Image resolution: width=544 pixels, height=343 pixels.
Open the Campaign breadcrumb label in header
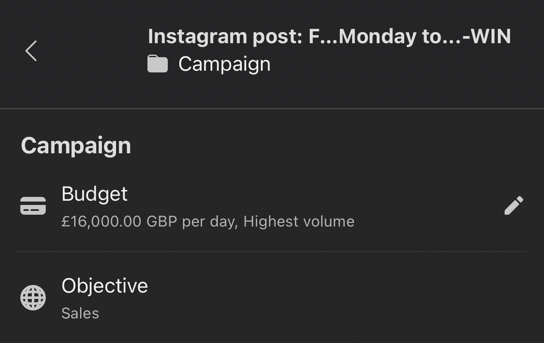tap(224, 64)
